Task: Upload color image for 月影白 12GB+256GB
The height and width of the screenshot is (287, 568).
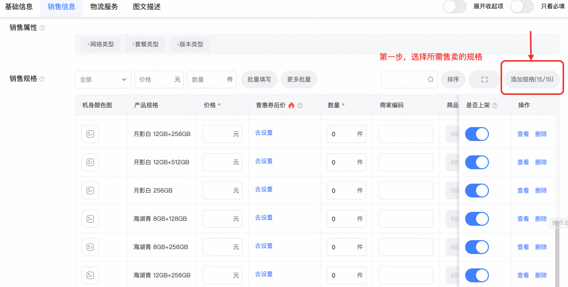Action: (x=90, y=134)
